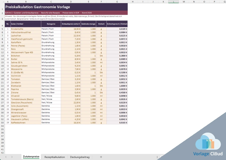Select the Mozzarella cell
The height and width of the screenshot is (160, 226).
coord(26,69)
